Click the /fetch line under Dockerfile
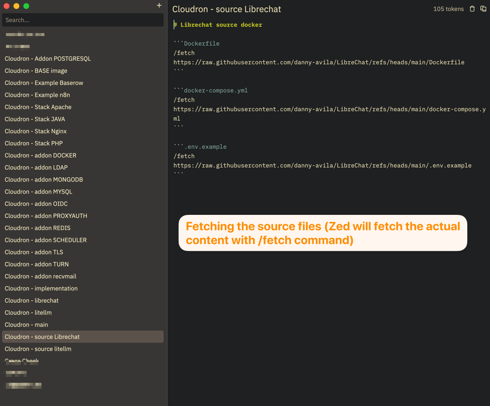 click(x=184, y=53)
